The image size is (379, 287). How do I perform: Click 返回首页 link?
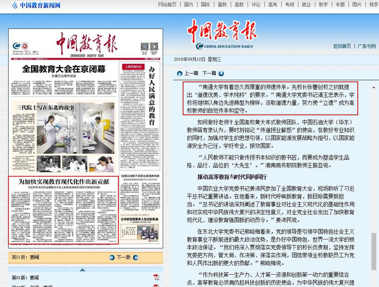342,46
